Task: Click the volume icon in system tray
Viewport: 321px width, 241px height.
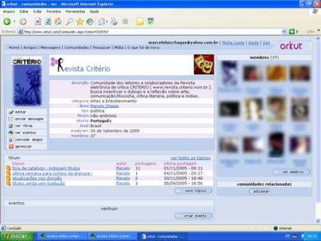Action: click(303, 237)
